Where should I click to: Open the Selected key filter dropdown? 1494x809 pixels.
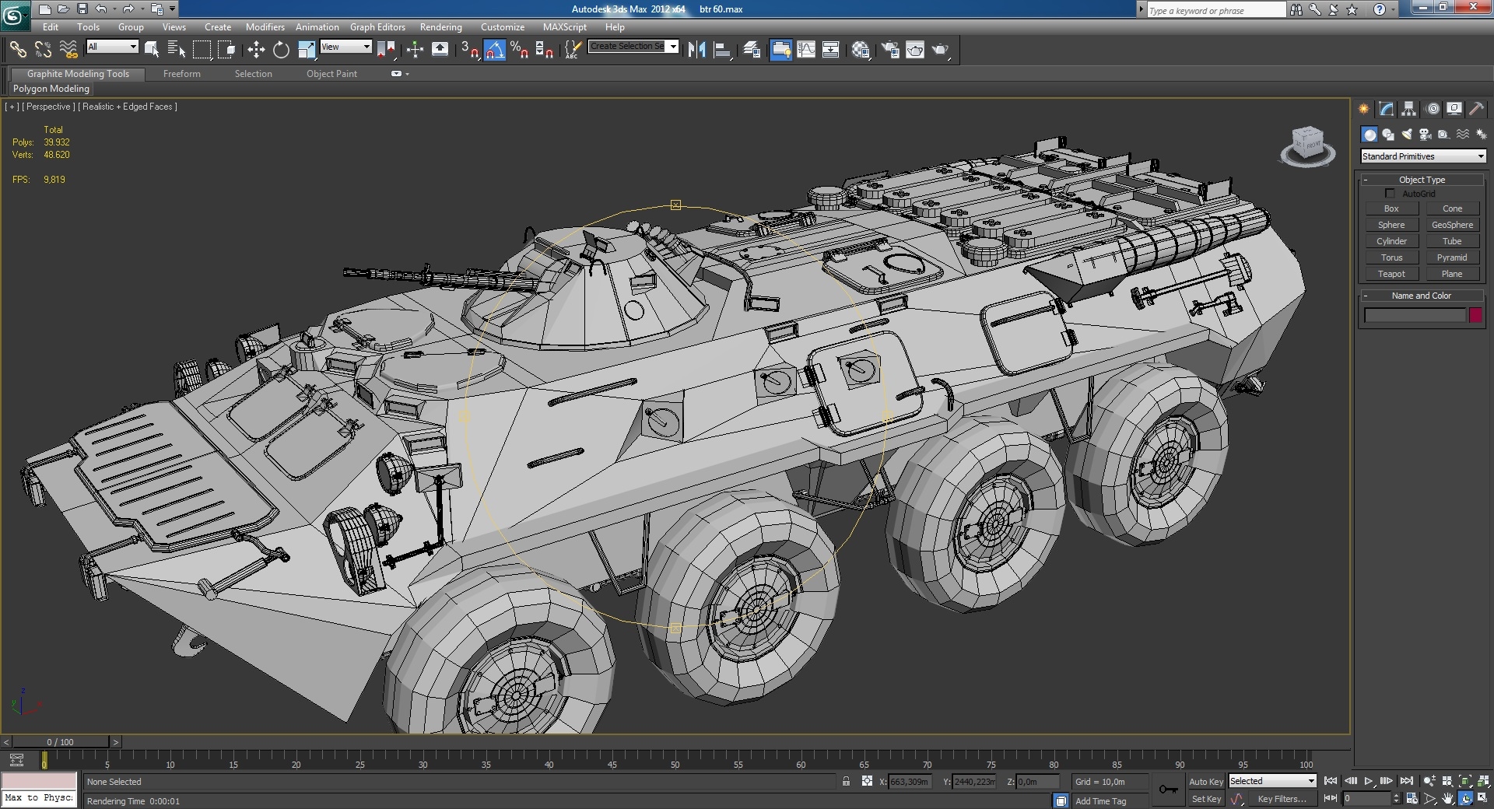[x=1272, y=781]
